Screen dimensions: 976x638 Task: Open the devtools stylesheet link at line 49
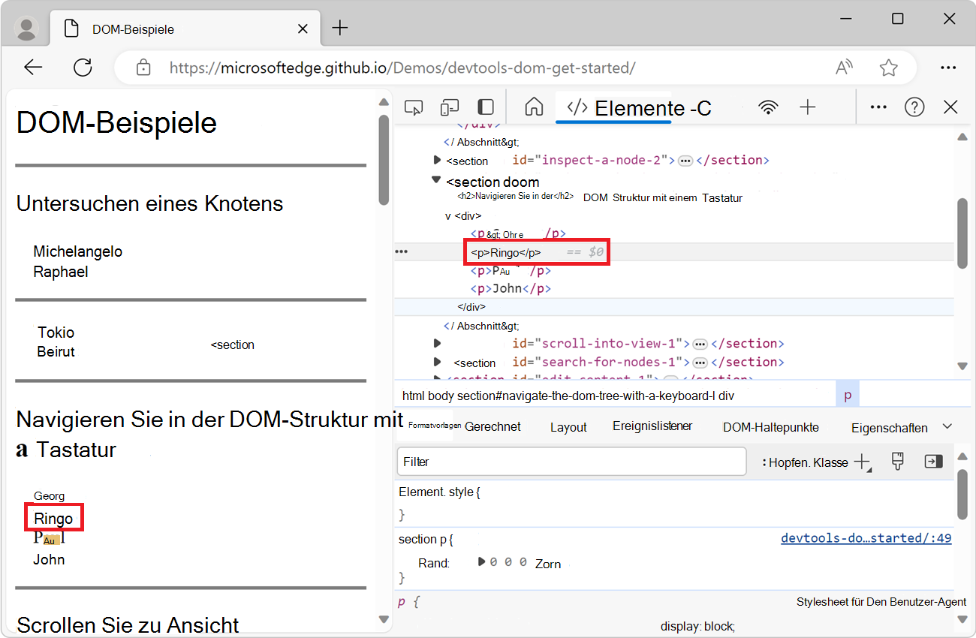point(866,537)
